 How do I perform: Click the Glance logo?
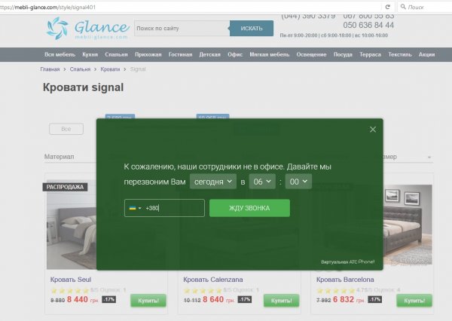click(x=87, y=29)
